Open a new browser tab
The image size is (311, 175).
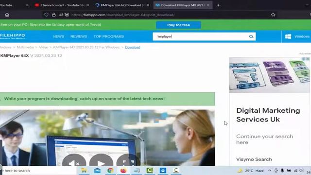[219, 5]
